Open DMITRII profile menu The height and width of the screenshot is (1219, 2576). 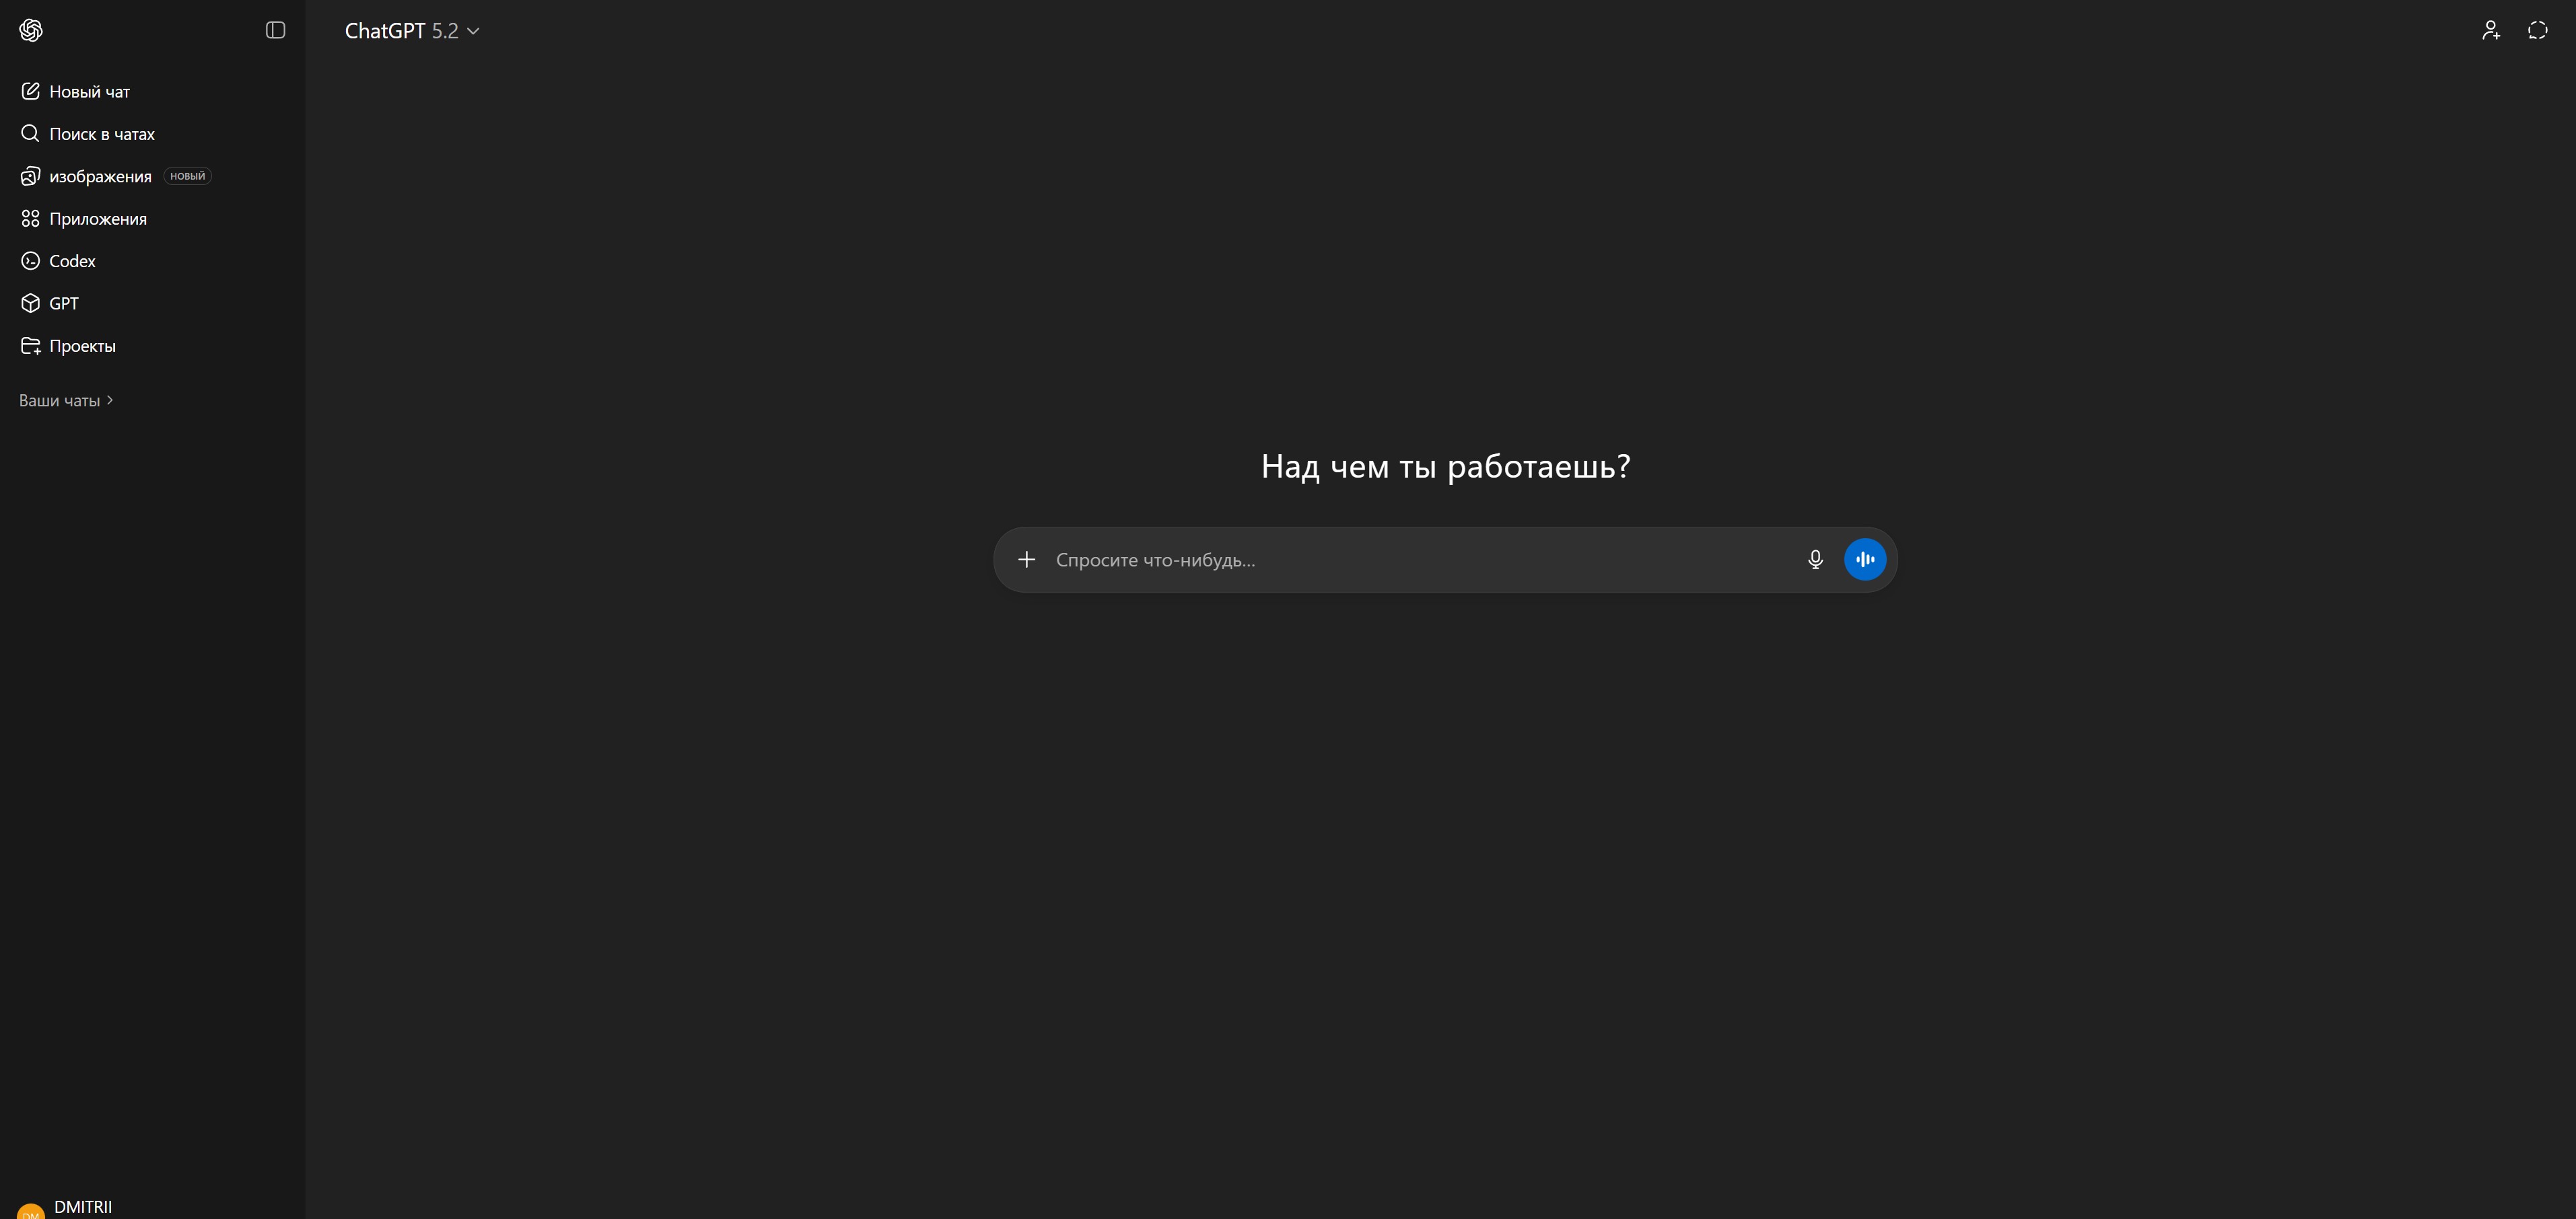[x=84, y=1207]
